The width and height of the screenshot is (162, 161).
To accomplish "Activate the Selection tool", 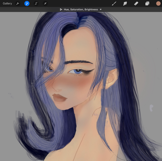I will [x=36, y=4].
